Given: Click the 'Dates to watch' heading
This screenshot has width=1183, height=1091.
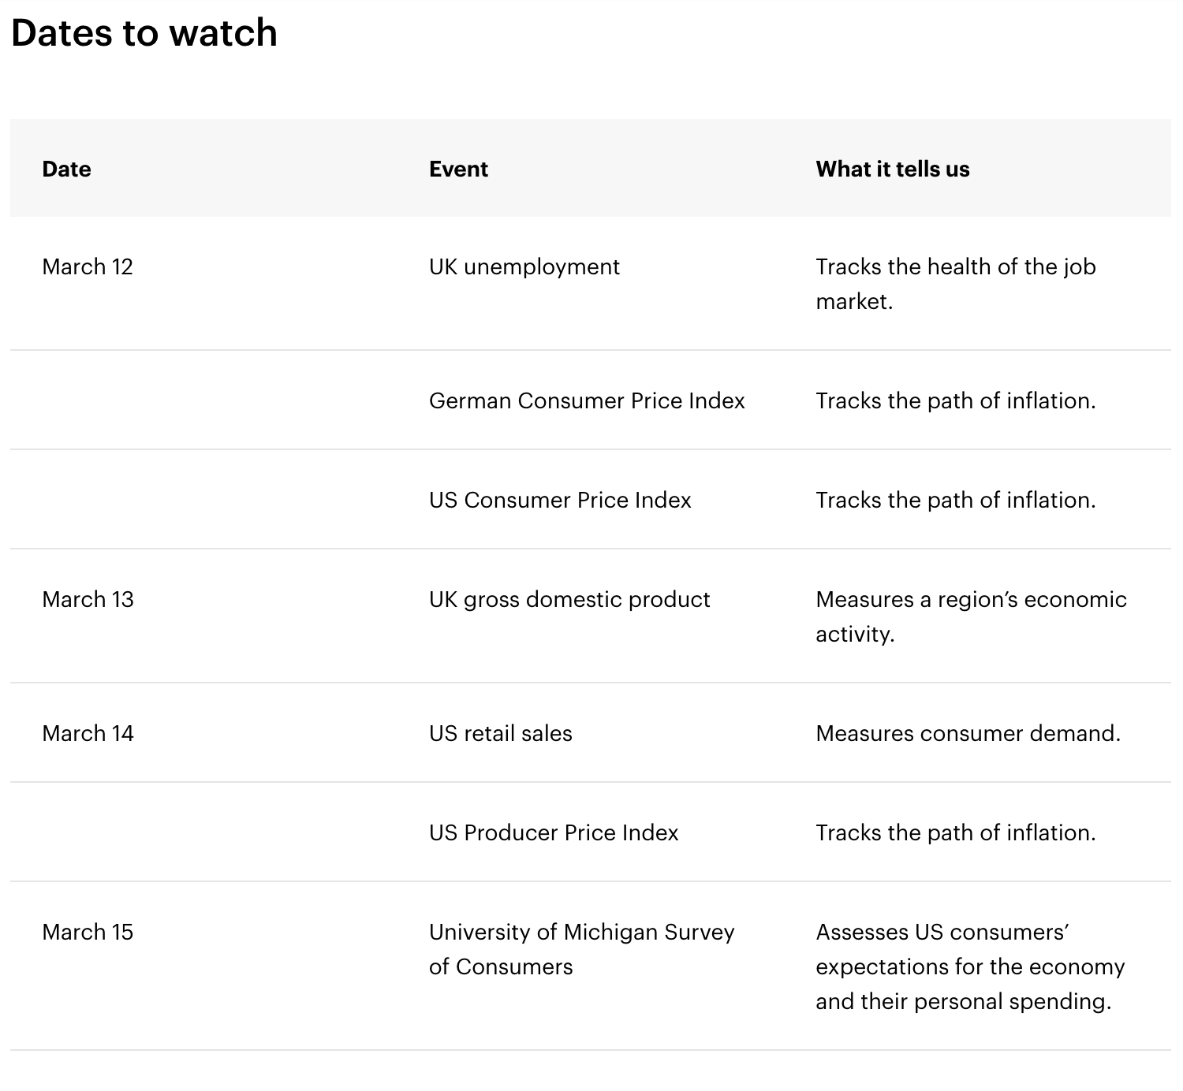Looking at the screenshot, I should 144,33.
